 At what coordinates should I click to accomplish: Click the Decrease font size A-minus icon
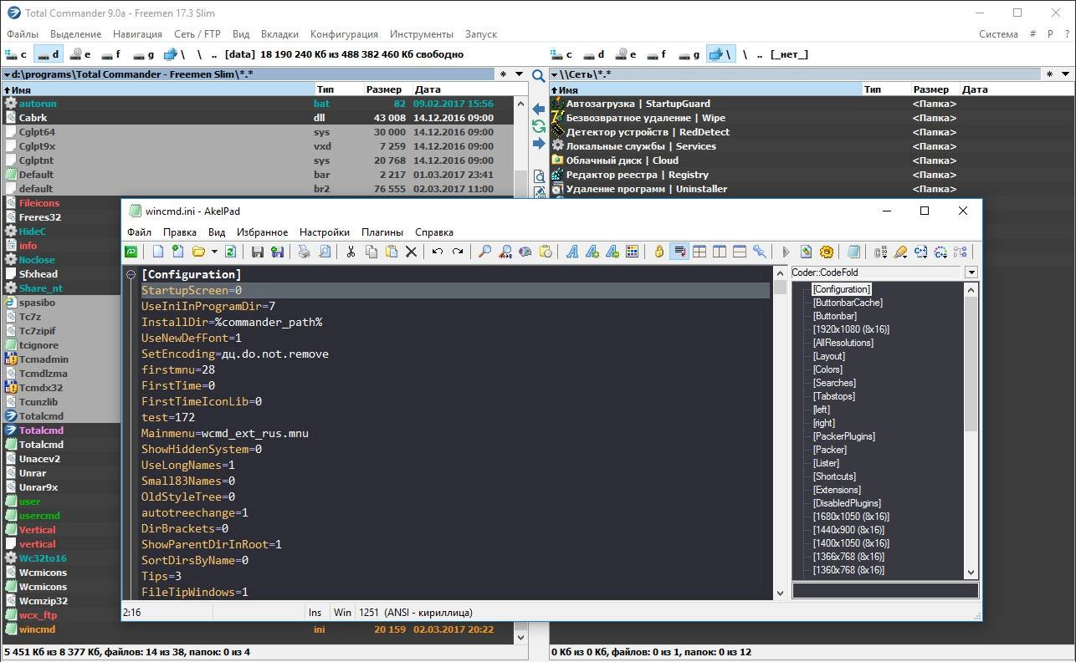612,252
